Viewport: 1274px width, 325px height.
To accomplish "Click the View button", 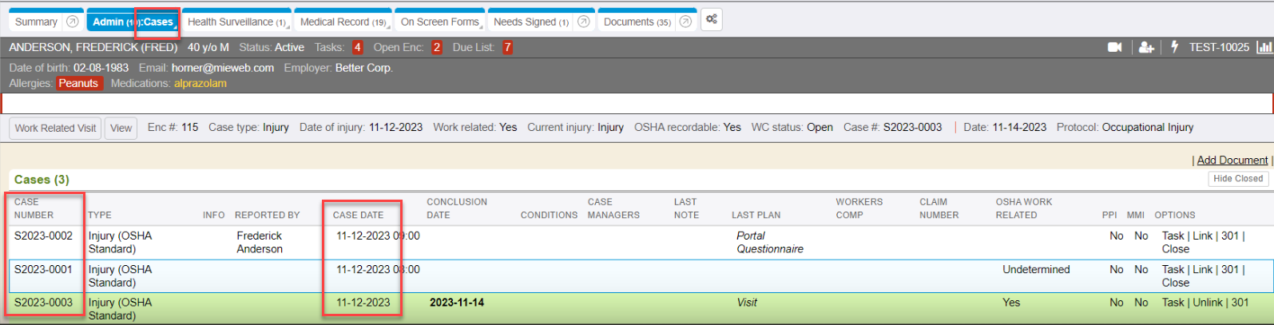I will click(121, 128).
